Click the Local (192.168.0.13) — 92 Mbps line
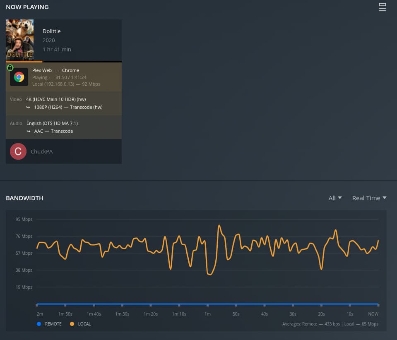This screenshot has width=397, height=340. click(x=66, y=84)
